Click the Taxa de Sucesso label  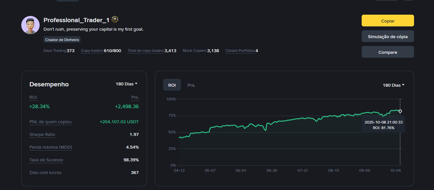46,160
